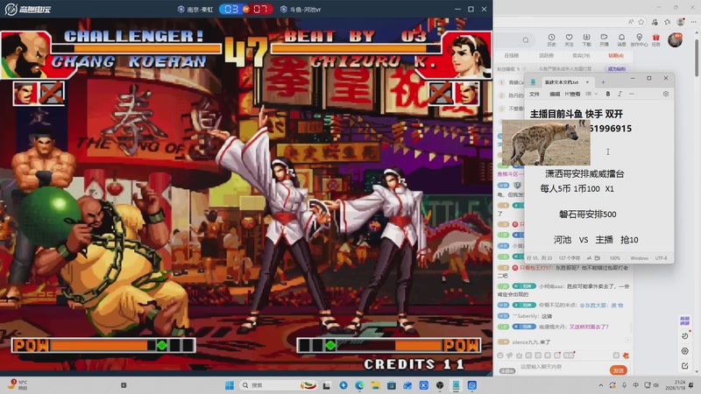Switch to the 贵宾 tab

(x=581, y=56)
